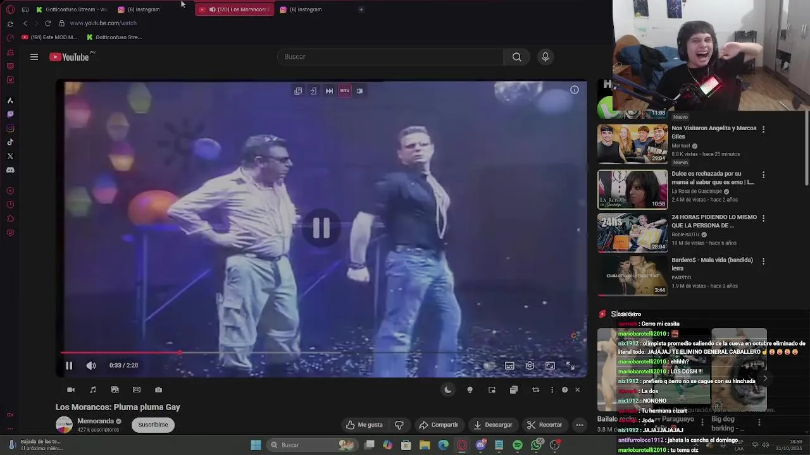Open picture-in-picture icon below the player
This screenshot has width=810, height=455.
tap(492, 390)
